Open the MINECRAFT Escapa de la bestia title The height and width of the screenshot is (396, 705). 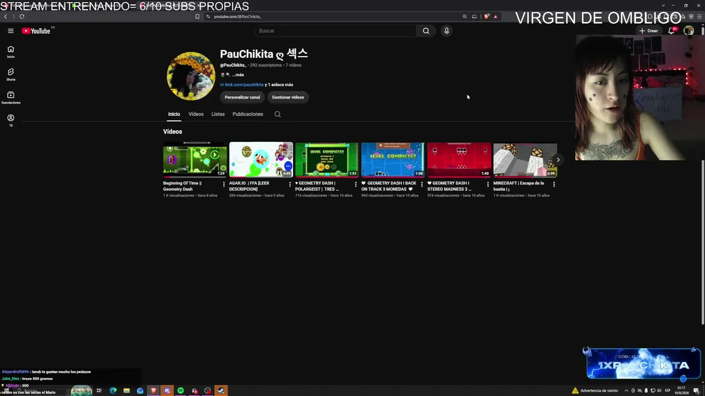pos(519,186)
